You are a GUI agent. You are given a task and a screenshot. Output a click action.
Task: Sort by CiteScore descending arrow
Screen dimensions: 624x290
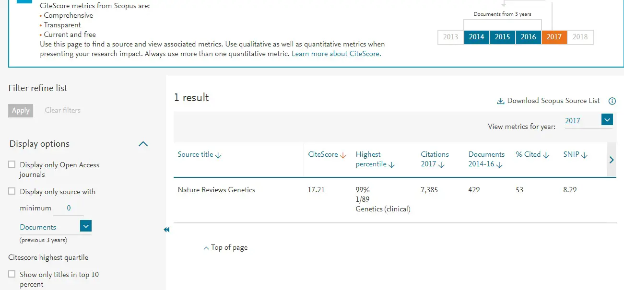pyautogui.click(x=343, y=155)
